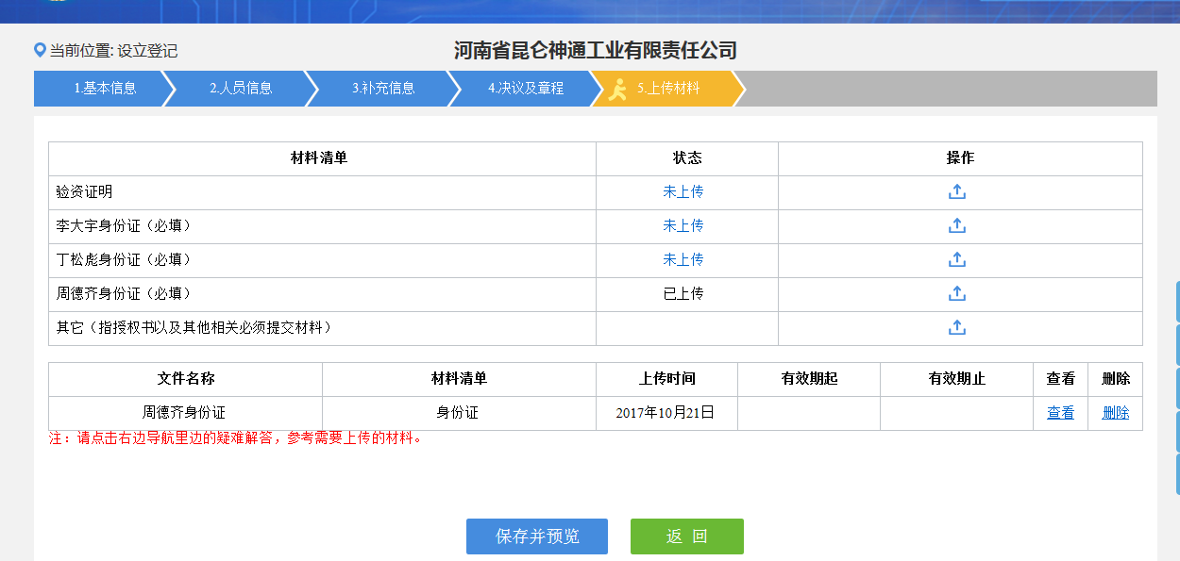Click 保存并预览 to save and preview
This screenshot has width=1180, height=561.
click(536, 535)
